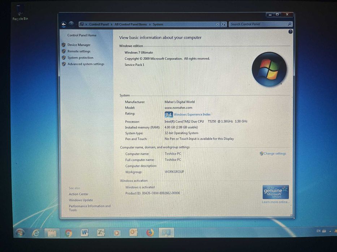The image size is (337, 252).
Task: Select the System control panel taskbar button
Action: [x=167, y=233]
